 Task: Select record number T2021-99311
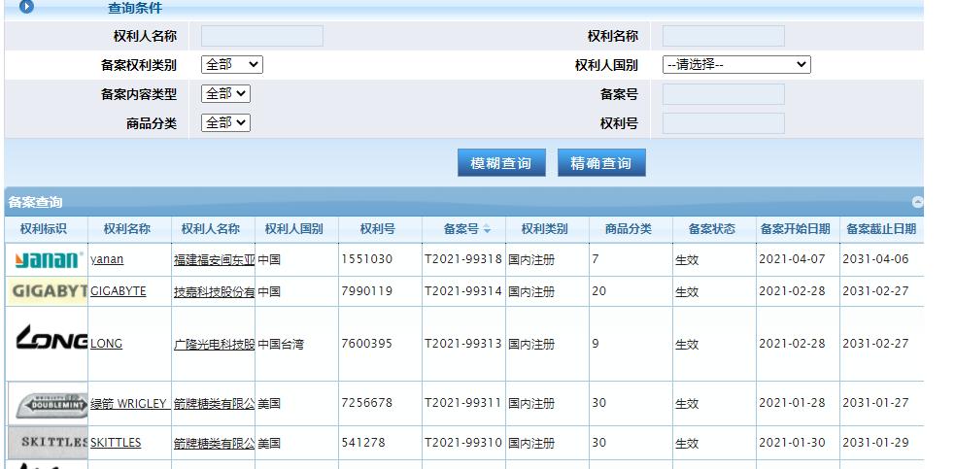pyautogui.click(x=463, y=403)
